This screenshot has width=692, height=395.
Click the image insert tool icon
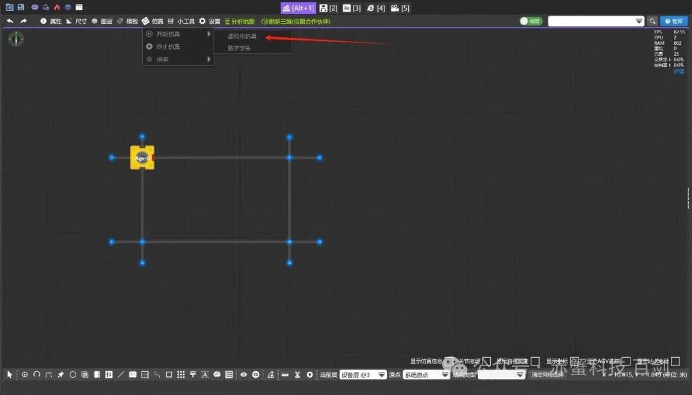point(133,374)
